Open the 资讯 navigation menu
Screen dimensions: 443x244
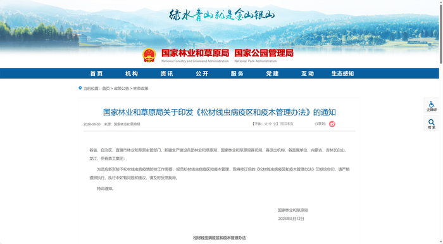tap(166, 74)
